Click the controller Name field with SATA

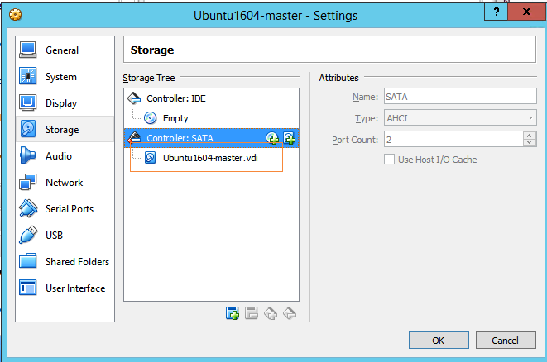(460, 96)
